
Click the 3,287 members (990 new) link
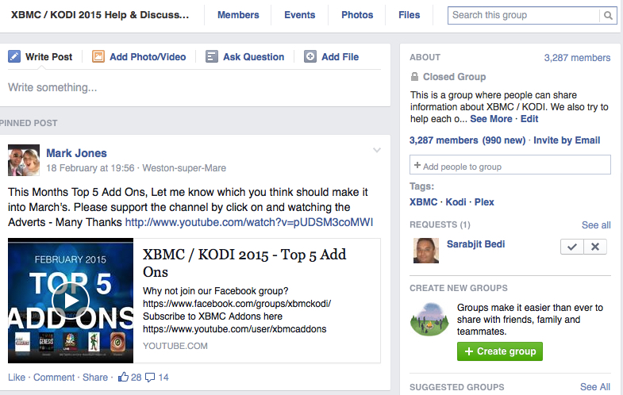[x=467, y=140]
